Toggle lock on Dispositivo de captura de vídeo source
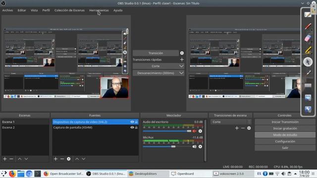 [x=137, y=122]
